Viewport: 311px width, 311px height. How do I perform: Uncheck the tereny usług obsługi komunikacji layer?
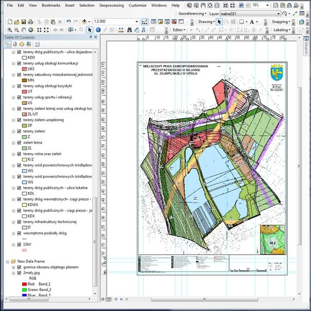[19, 63]
